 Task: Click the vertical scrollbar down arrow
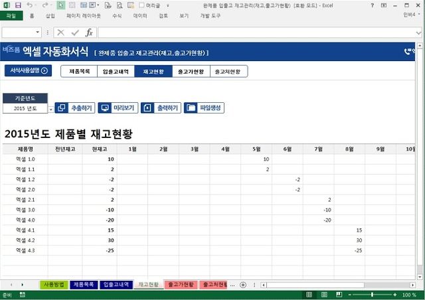[x=420, y=277]
